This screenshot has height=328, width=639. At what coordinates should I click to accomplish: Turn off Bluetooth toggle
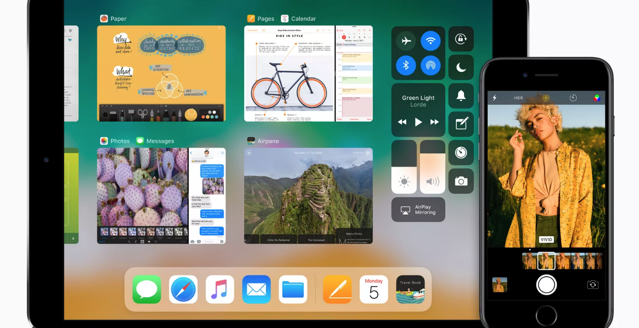point(406,66)
